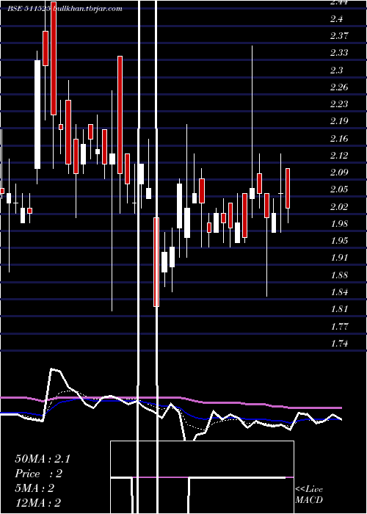This screenshot has height=514, width=367.
Task: Click the 2.4 price axis label
Action: coord(336,19)
